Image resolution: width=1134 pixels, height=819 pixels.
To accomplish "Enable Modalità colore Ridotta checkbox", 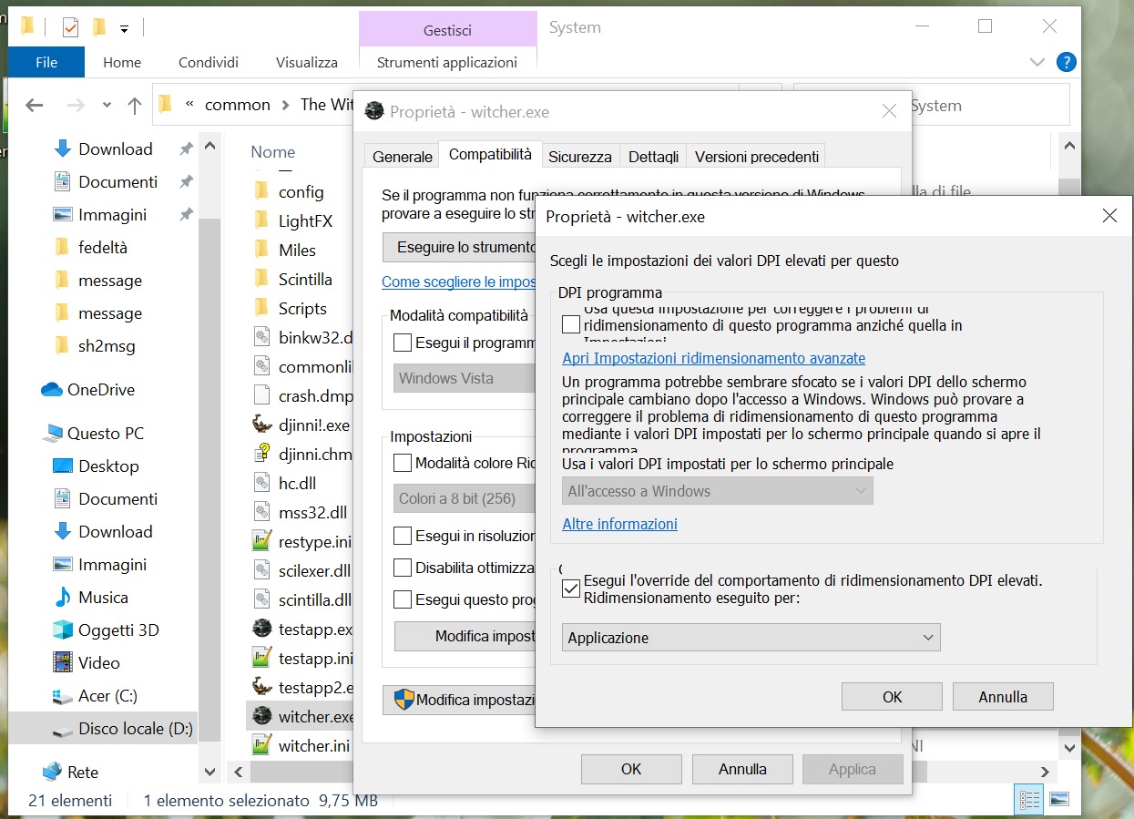I will pyautogui.click(x=403, y=463).
